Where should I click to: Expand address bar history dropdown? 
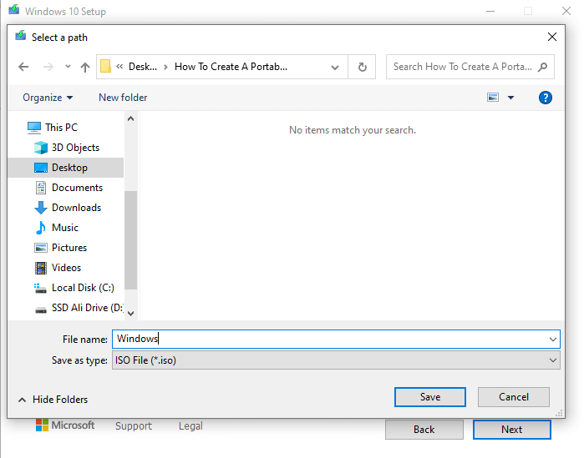coord(335,68)
